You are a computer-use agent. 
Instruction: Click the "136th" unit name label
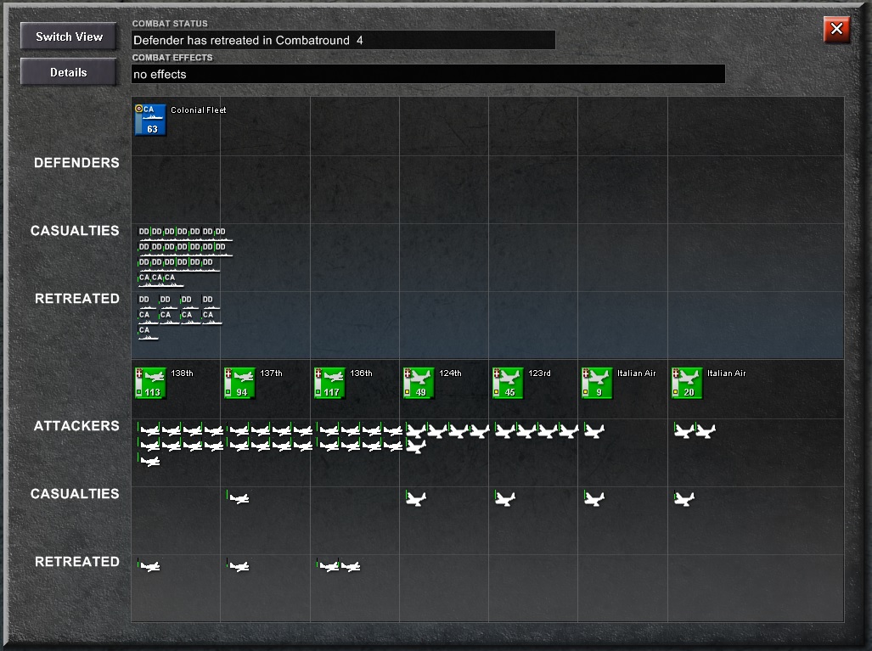(362, 373)
